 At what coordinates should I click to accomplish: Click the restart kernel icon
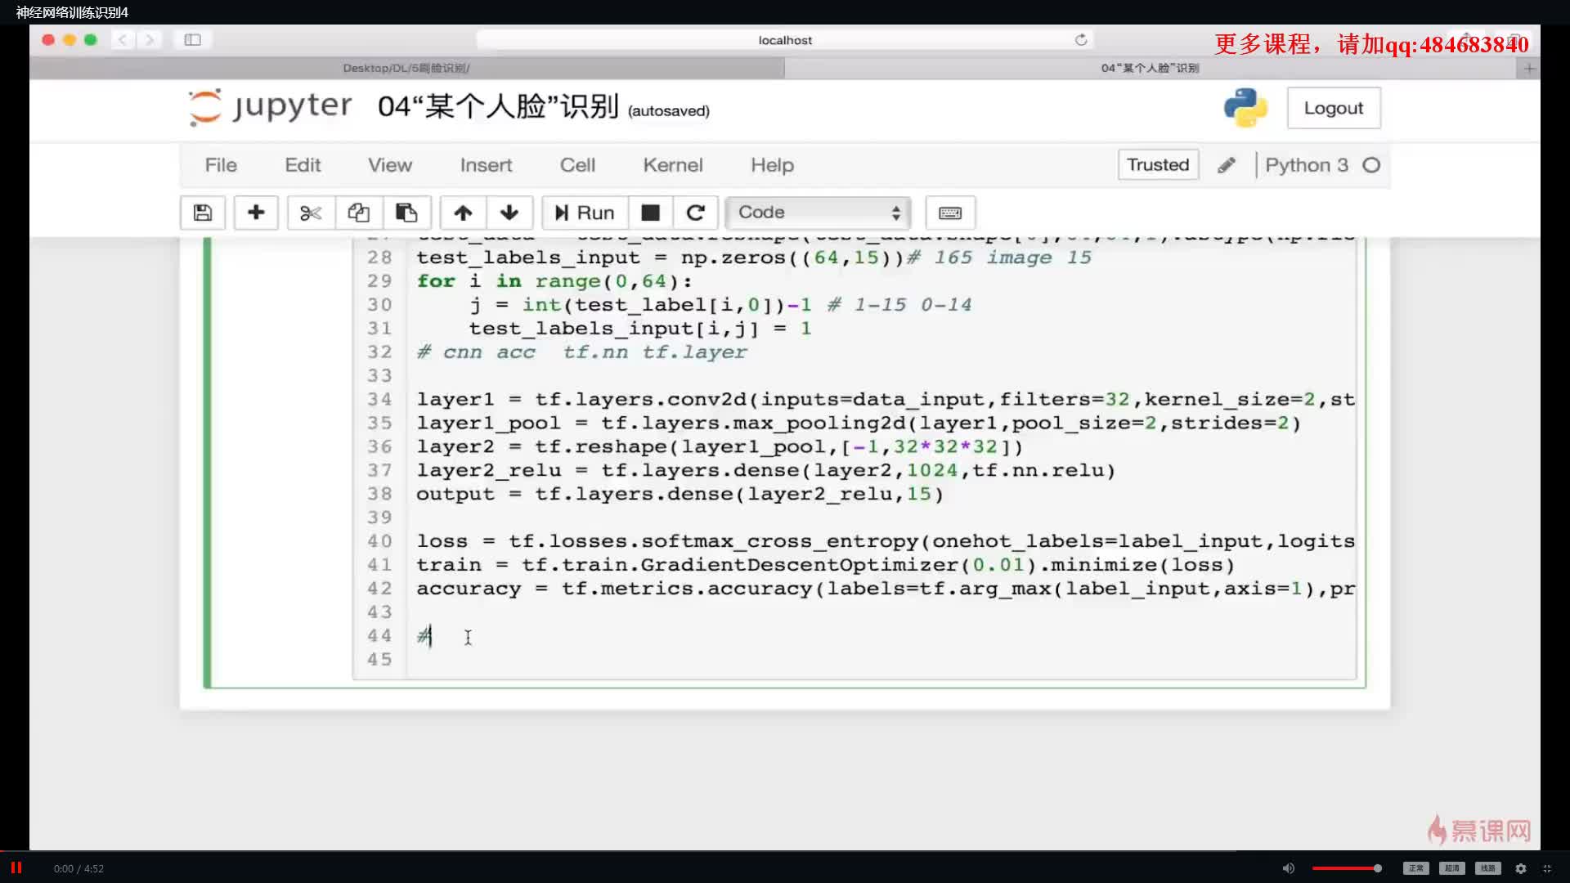(x=696, y=213)
